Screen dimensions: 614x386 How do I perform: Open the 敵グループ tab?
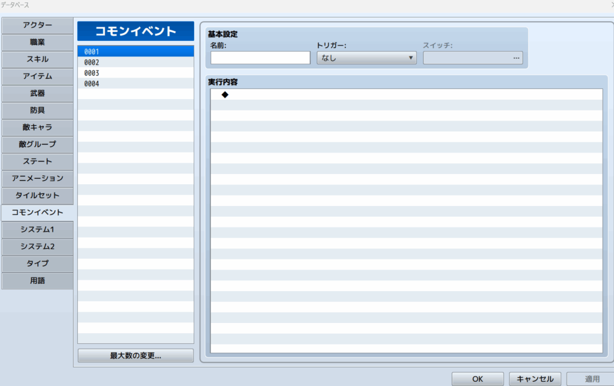point(37,144)
